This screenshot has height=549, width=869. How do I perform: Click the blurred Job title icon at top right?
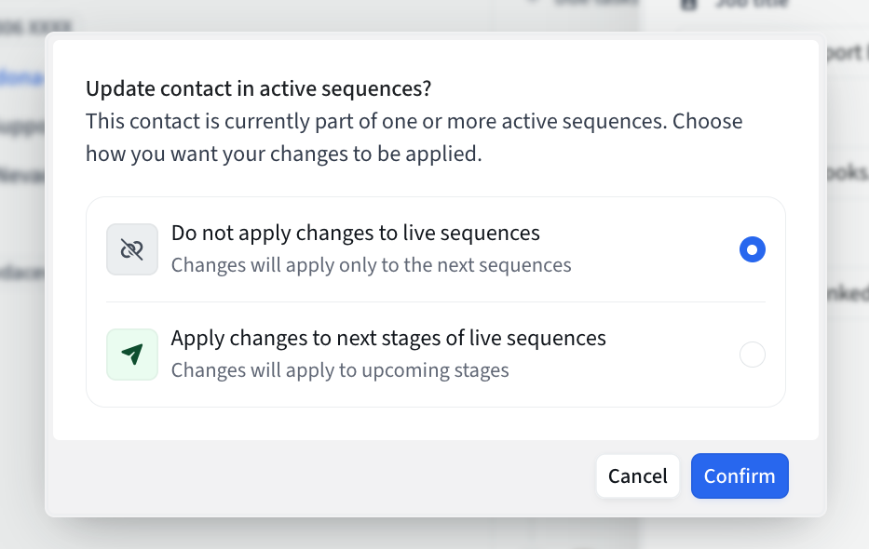687,5
